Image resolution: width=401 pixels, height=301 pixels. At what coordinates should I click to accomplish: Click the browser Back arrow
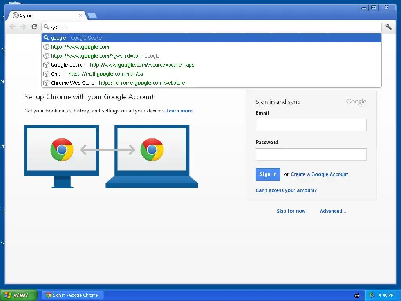pyautogui.click(x=12, y=27)
